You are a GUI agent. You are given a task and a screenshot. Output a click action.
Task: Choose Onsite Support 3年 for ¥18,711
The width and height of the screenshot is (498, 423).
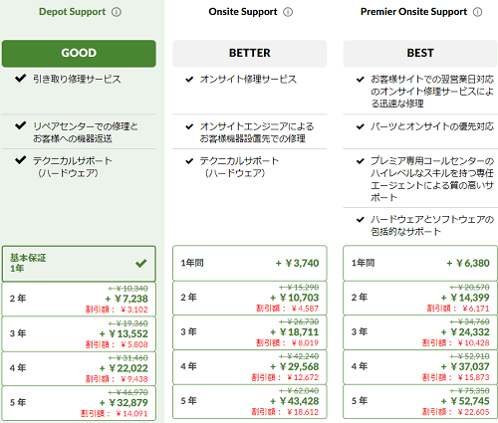[250, 332]
